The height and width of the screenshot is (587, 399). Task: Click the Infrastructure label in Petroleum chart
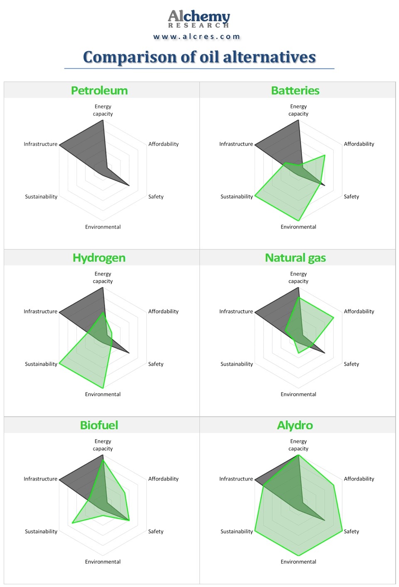click(40, 144)
